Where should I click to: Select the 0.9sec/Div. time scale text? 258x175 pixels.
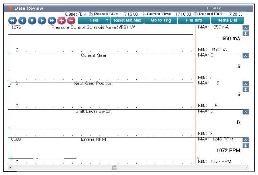(x=76, y=14)
